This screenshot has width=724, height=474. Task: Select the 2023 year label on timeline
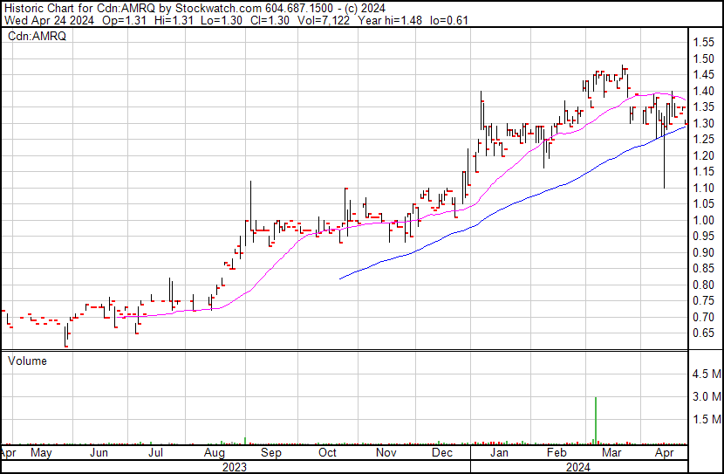[x=235, y=467]
